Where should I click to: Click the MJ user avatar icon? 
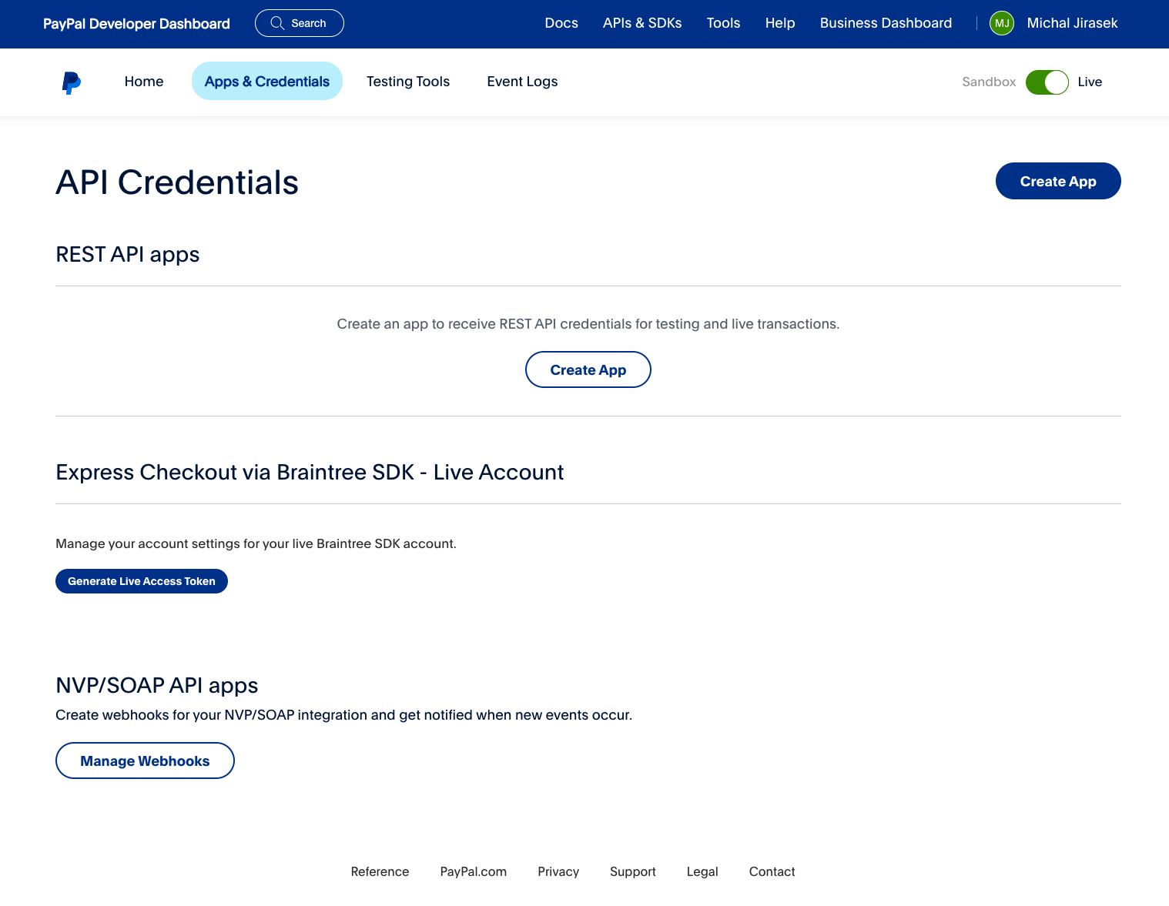[1001, 23]
